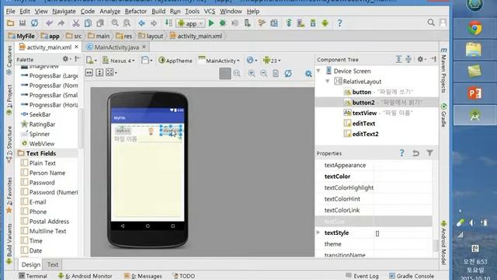Collapse the Device Screen tree node
This screenshot has width=497, height=280.
click(x=318, y=71)
